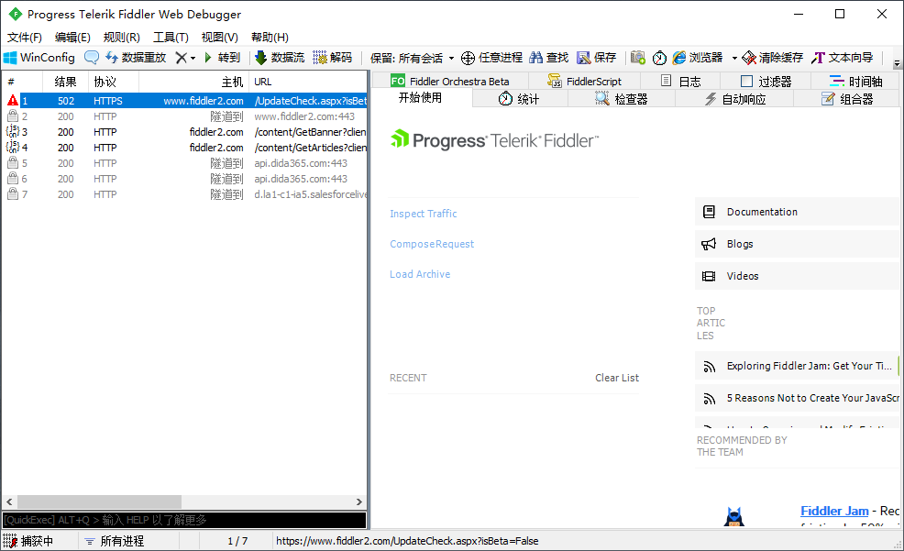
Task: Open the 规则(R) menu
Action: pos(121,38)
